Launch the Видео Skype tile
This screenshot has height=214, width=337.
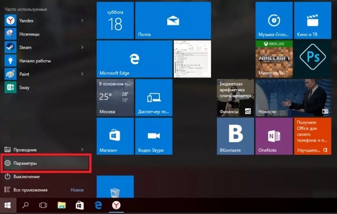(x=154, y=136)
